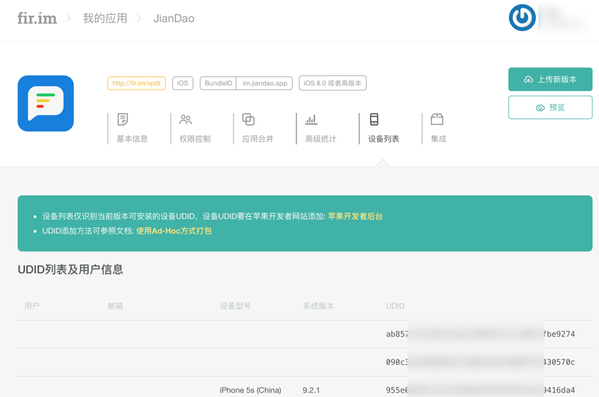Select the UDID starting with 955e
The height and width of the screenshot is (397, 599).
point(480,390)
